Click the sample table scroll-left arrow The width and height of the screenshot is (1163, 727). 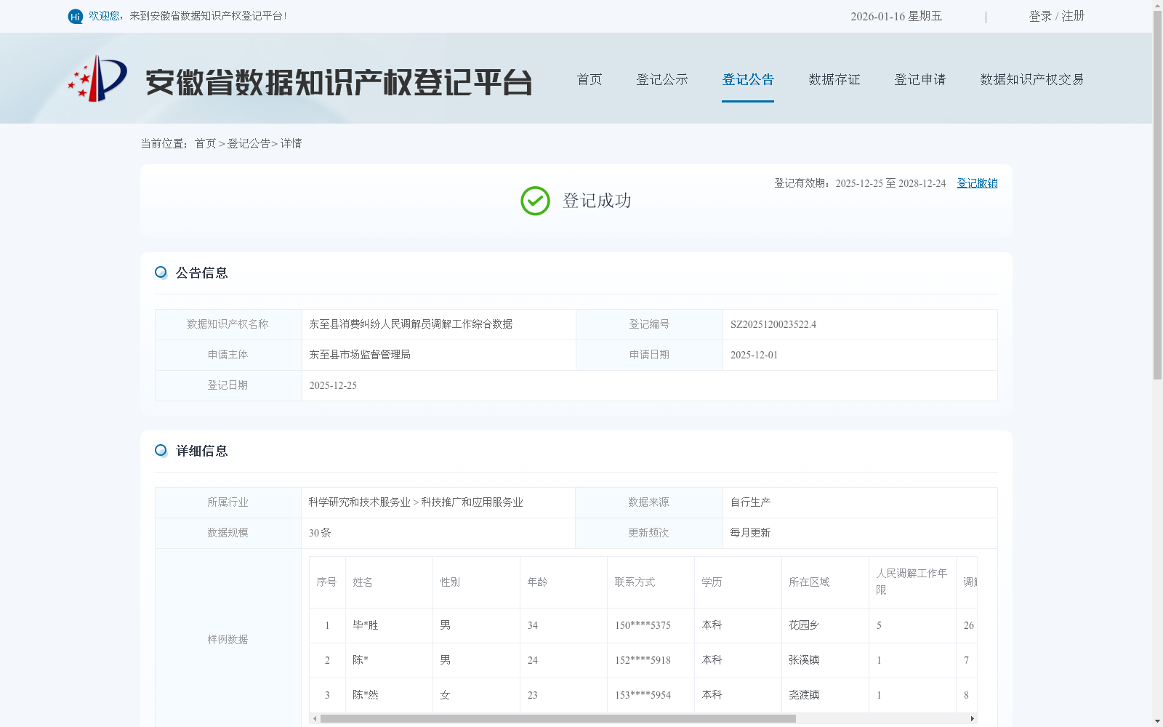[x=315, y=718]
